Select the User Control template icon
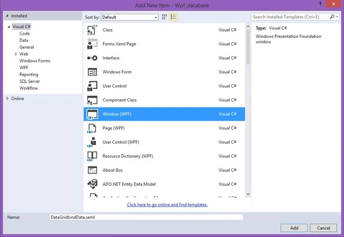The height and width of the screenshot is (237, 344). [x=92, y=86]
